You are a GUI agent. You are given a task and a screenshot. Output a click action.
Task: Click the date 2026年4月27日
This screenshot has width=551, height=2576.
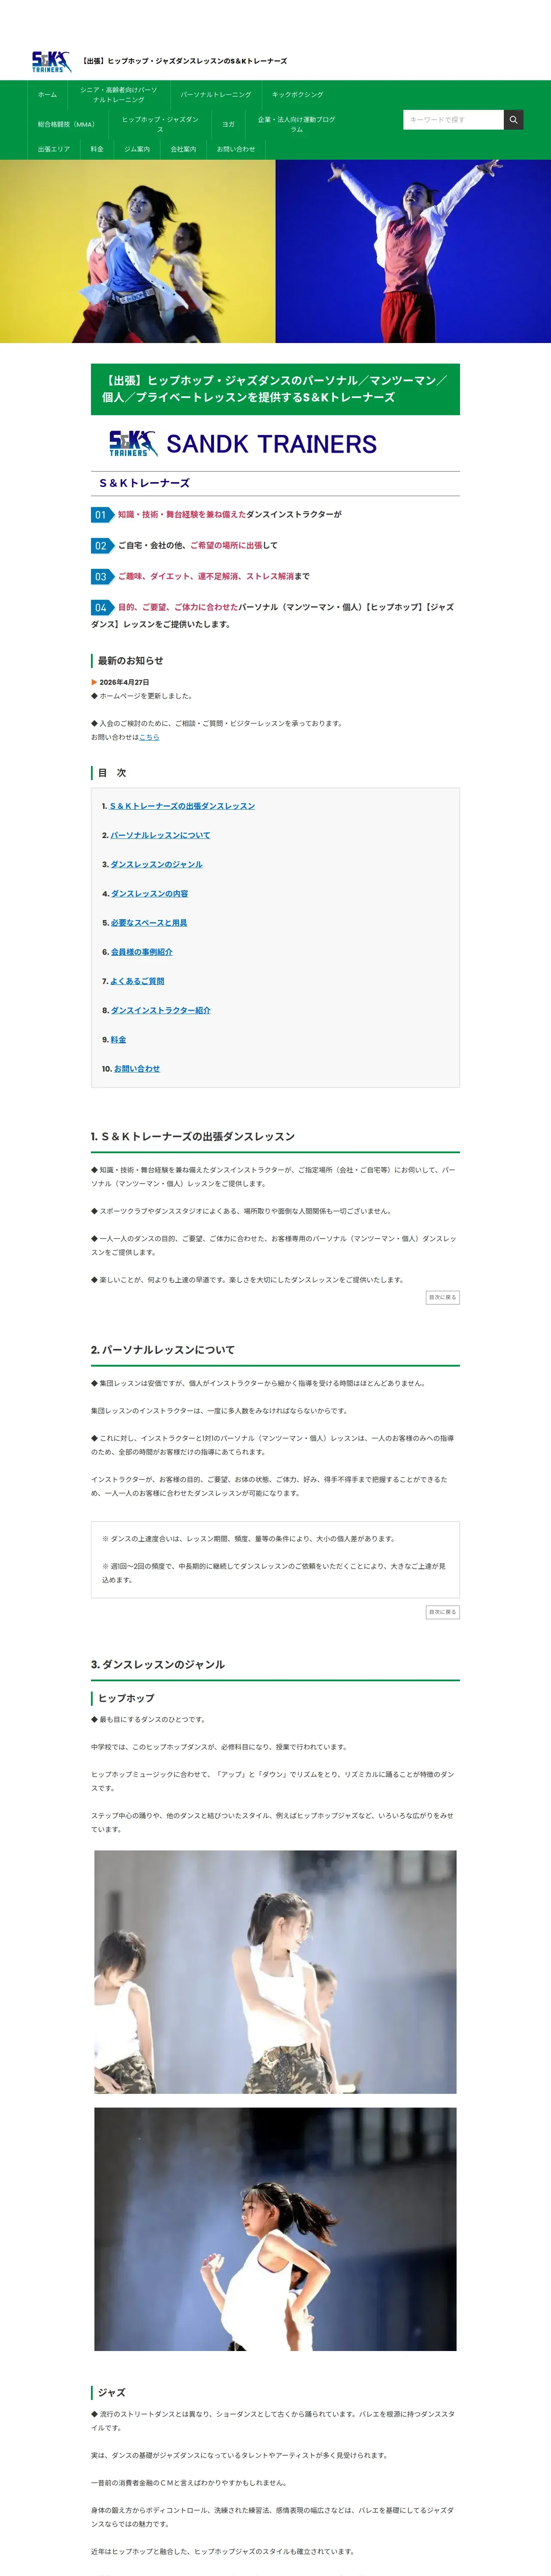click(x=124, y=682)
